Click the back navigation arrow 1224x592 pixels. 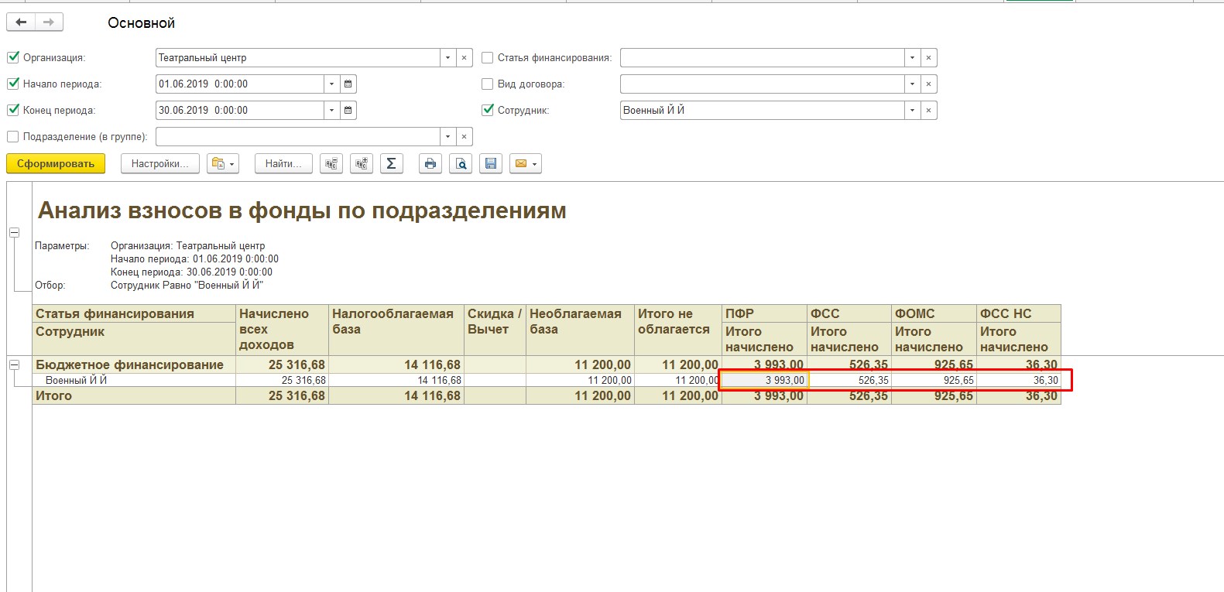tap(21, 22)
